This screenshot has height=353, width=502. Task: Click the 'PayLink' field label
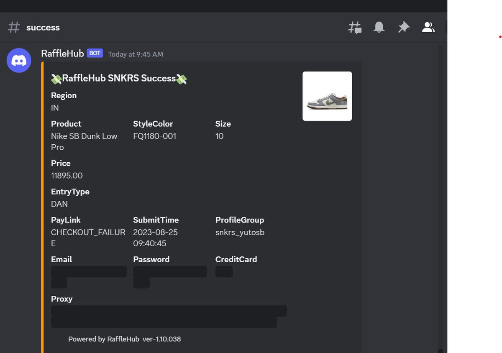[x=66, y=220]
